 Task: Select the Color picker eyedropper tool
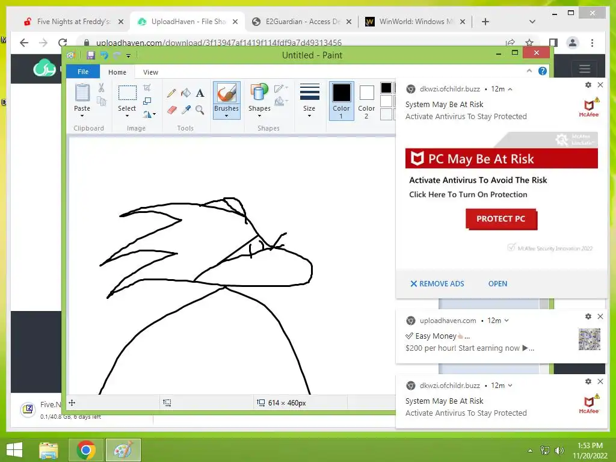point(186,110)
